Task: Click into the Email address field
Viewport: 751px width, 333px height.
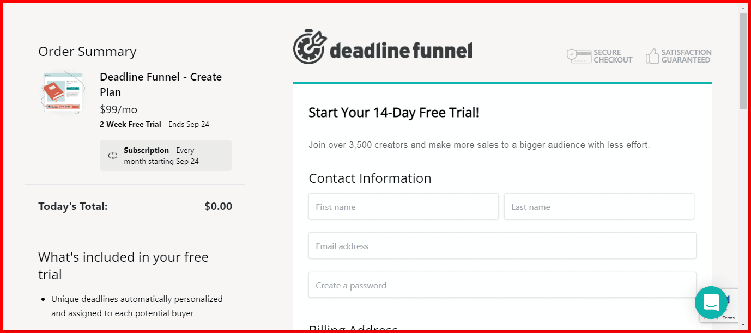Action: click(x=502, y=246)
